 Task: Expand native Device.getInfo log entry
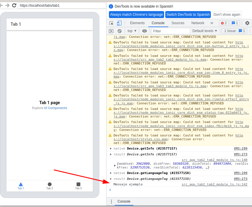coord(111,148)
